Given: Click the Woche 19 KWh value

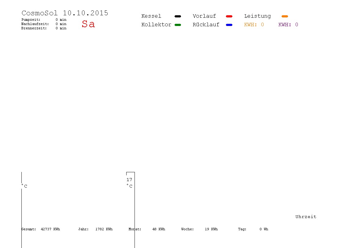Looking at the screenshot, I should (x=199, y=229).
